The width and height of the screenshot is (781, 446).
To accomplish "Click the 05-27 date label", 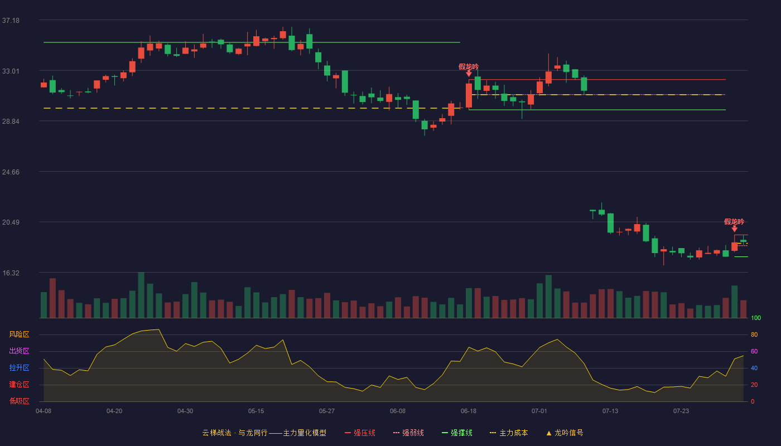I will [327, 411].
